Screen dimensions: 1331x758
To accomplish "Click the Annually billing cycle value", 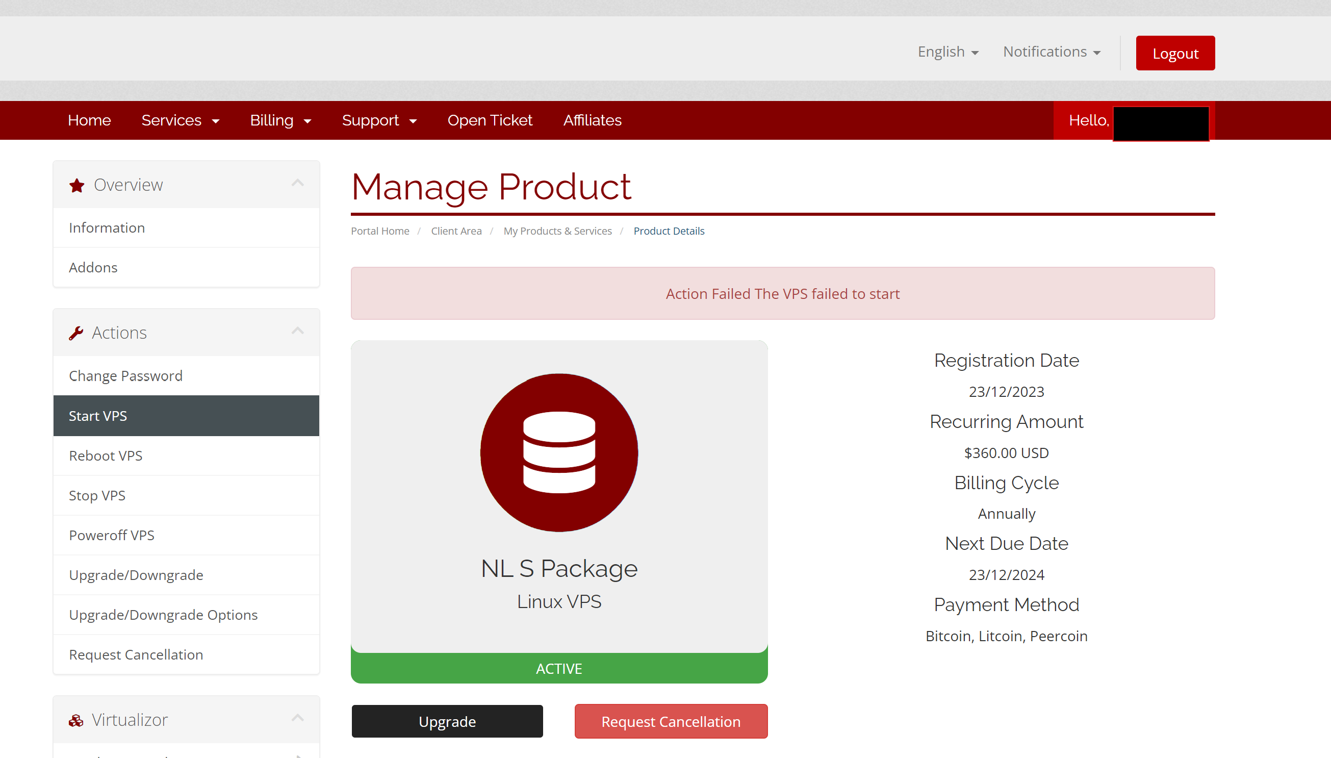I will click(1006, 514).
